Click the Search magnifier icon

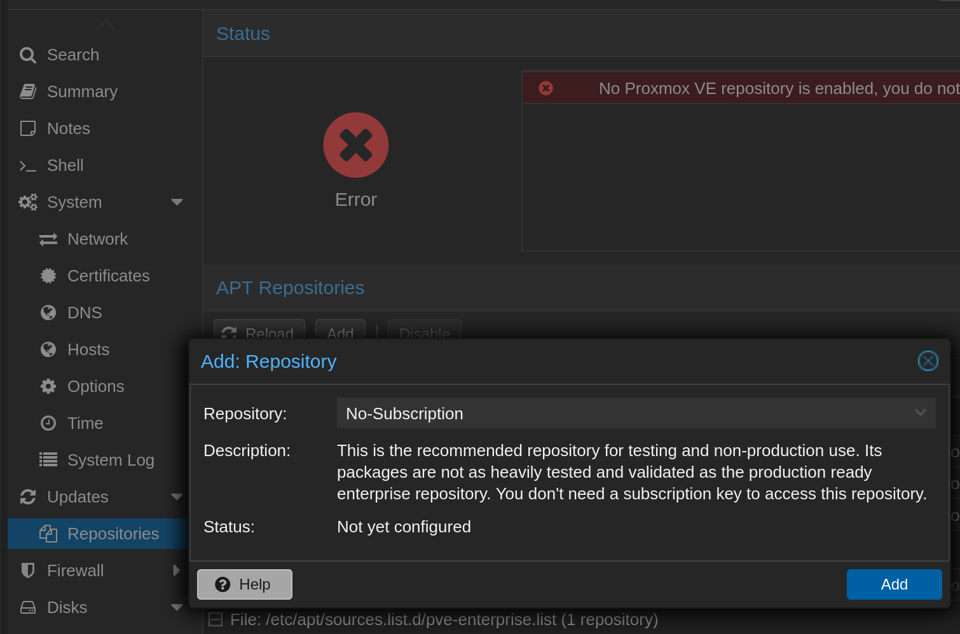(28, 55)
